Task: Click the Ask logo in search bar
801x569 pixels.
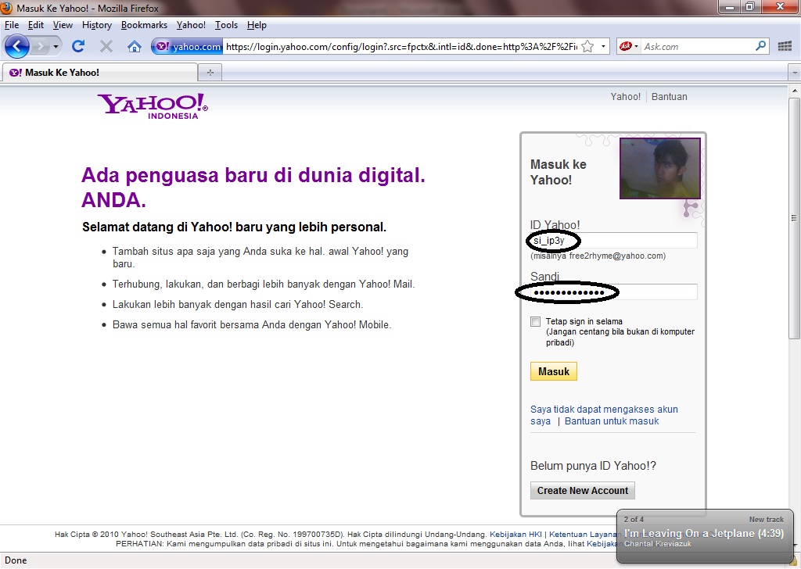Action: 625,46
